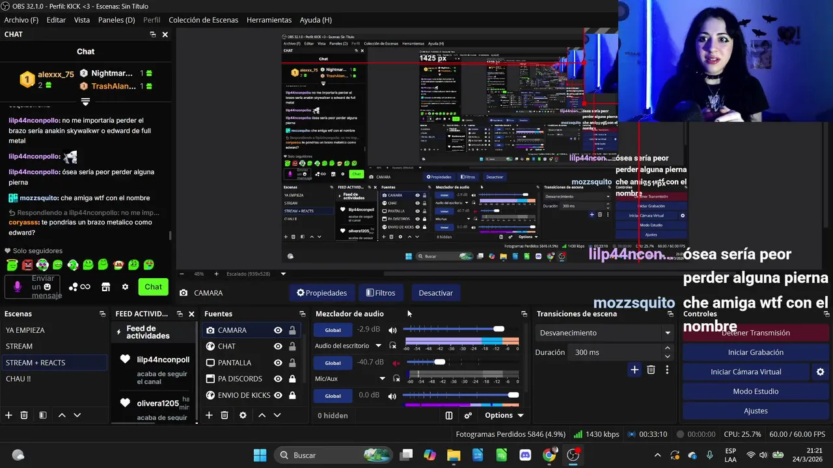
Task: Unlock the PA DISCORDS source
Action: pos(292,379)
